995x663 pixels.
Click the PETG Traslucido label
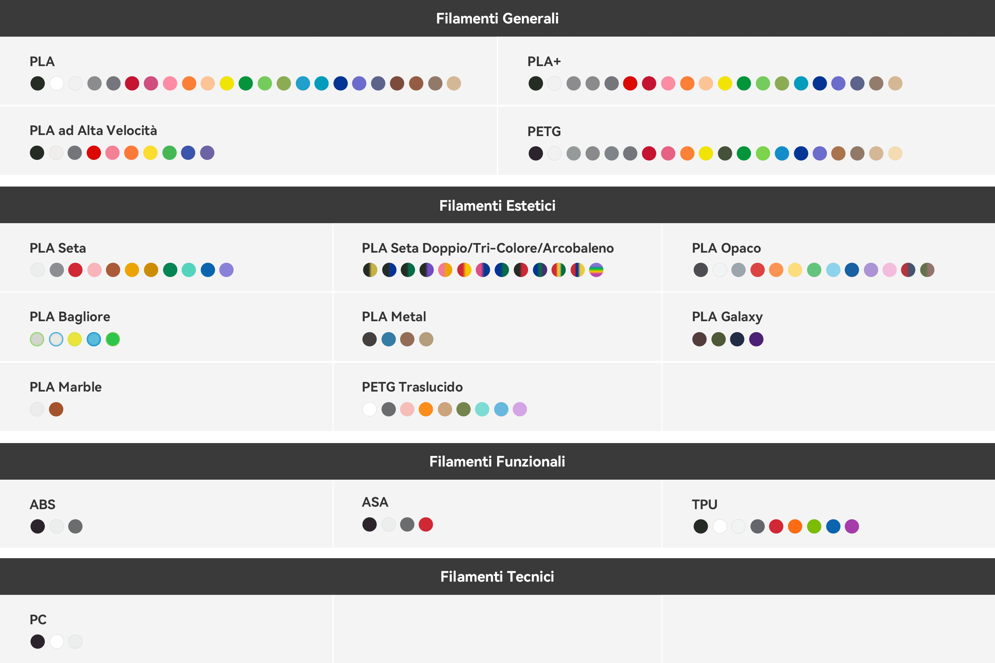click(412, 387)
